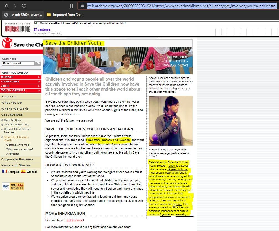Click the French flag icon
279x231 pixels.
(x=5, y=171)
